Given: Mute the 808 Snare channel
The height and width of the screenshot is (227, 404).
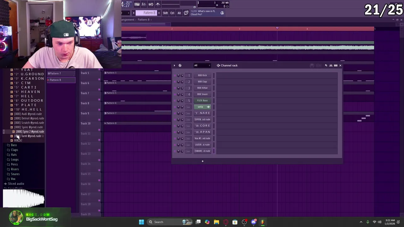Looking at the screenshot, I should point(175,94).
